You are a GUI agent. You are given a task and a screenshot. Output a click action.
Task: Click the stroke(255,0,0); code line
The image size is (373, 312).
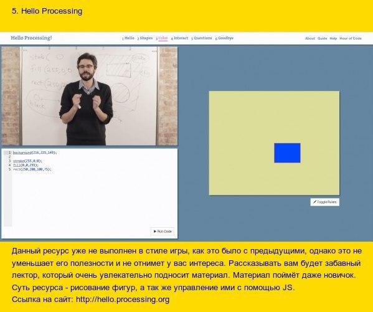[27, 161]
